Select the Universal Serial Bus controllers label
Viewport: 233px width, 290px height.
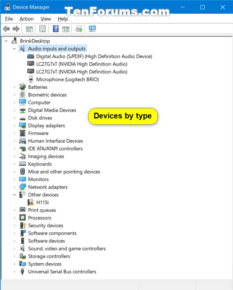pos(62,271)
